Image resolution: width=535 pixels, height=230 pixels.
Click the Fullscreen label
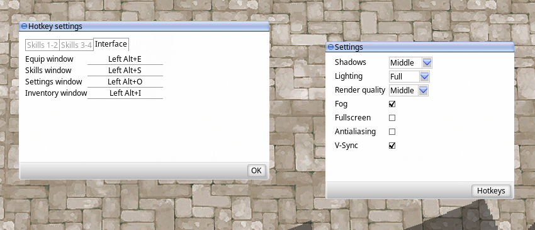coord(353,118)
